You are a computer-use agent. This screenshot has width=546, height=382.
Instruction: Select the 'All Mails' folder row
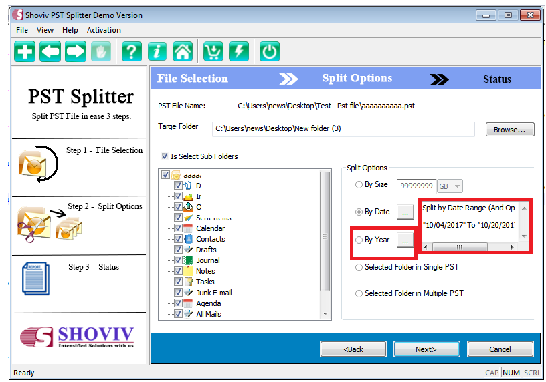click(209, 314)
